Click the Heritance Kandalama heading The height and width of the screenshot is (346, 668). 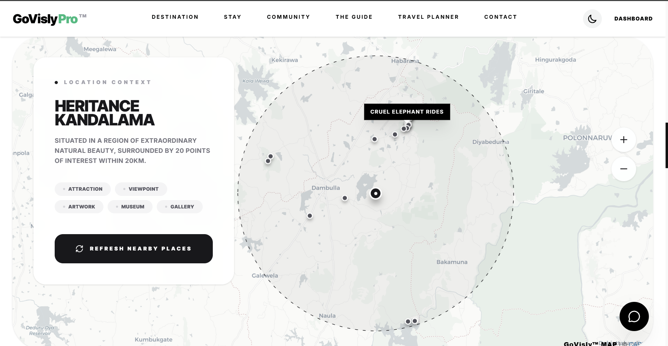click(104, 113)
